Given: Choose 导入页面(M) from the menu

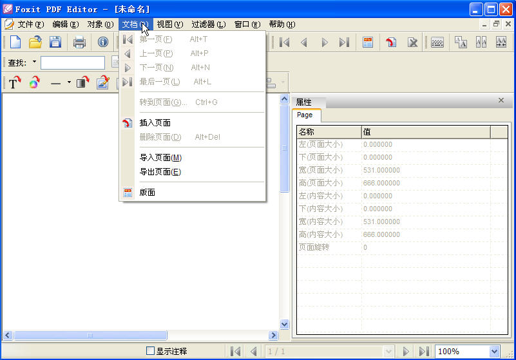Looking at the screenshot, I should pos(193,158).
